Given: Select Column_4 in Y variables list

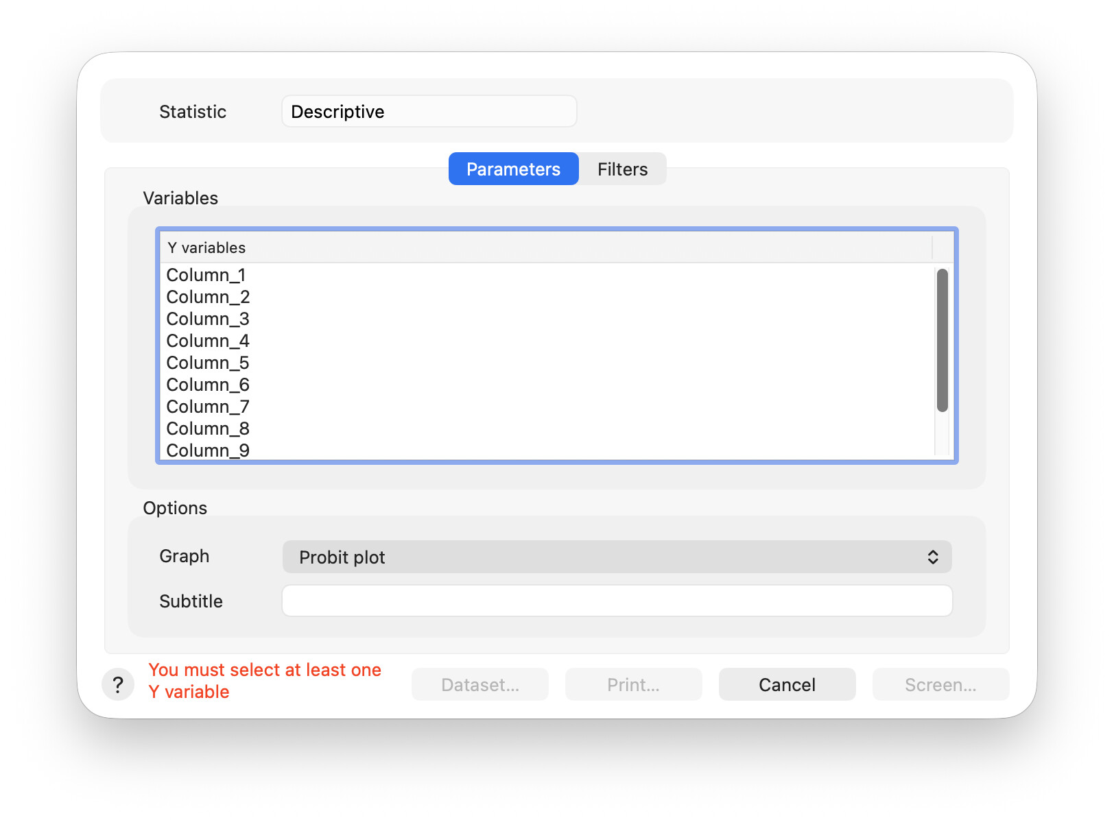Looking at the screenshot, I should click(x=547, y=341).
